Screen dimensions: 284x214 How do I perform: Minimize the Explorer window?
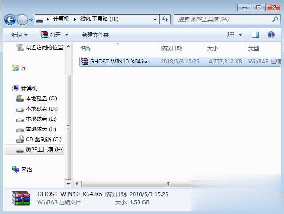244,8
